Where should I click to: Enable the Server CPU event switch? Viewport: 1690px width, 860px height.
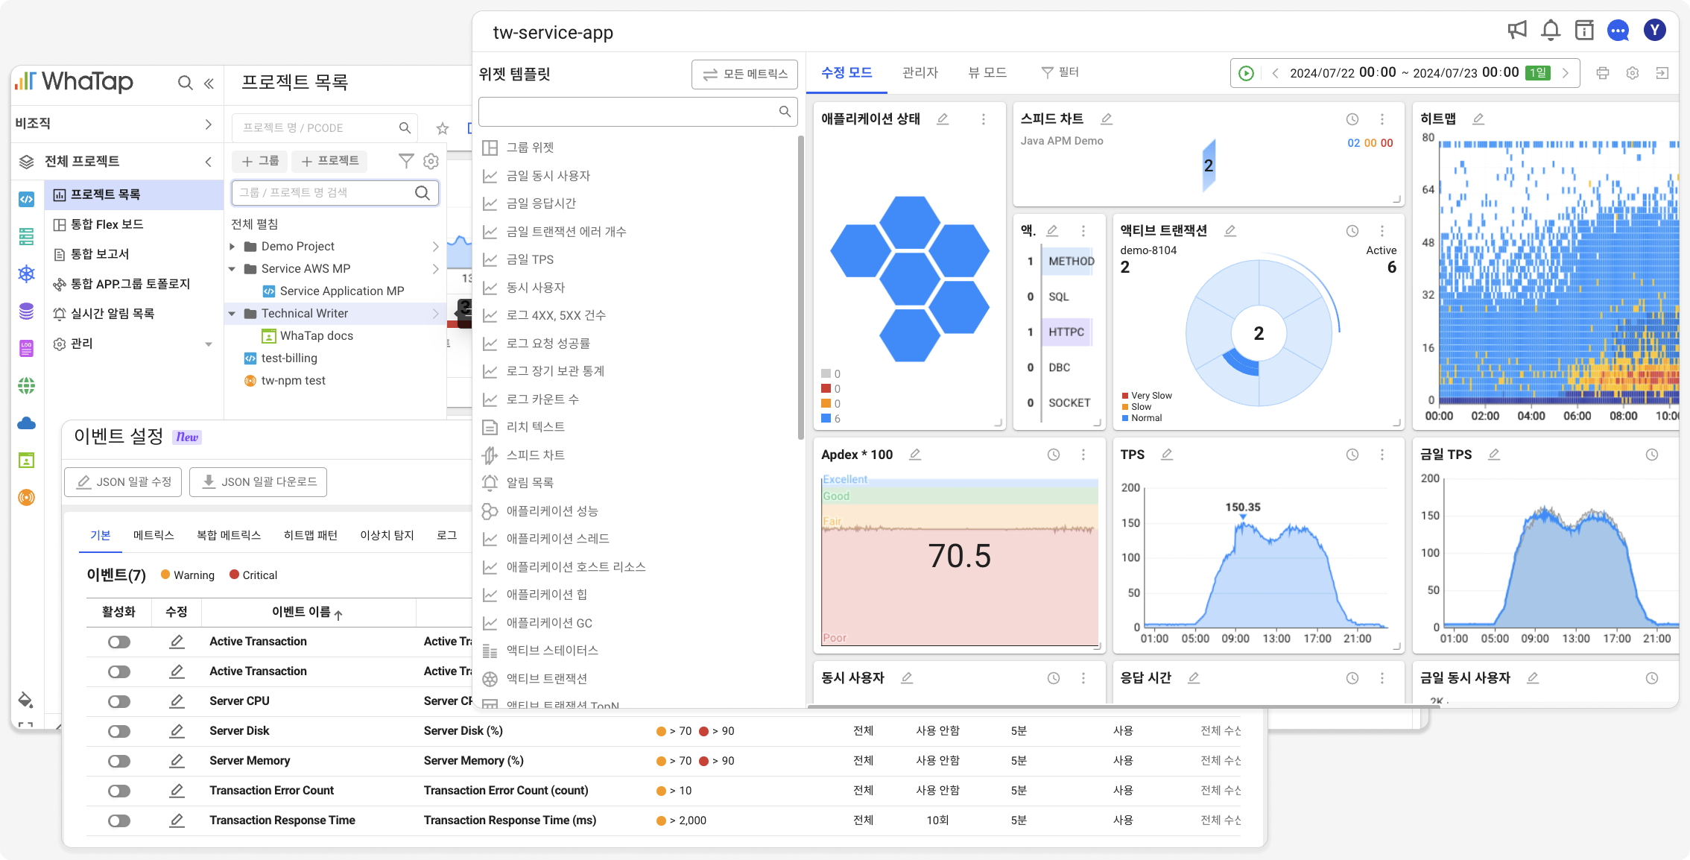pos(119,701)
